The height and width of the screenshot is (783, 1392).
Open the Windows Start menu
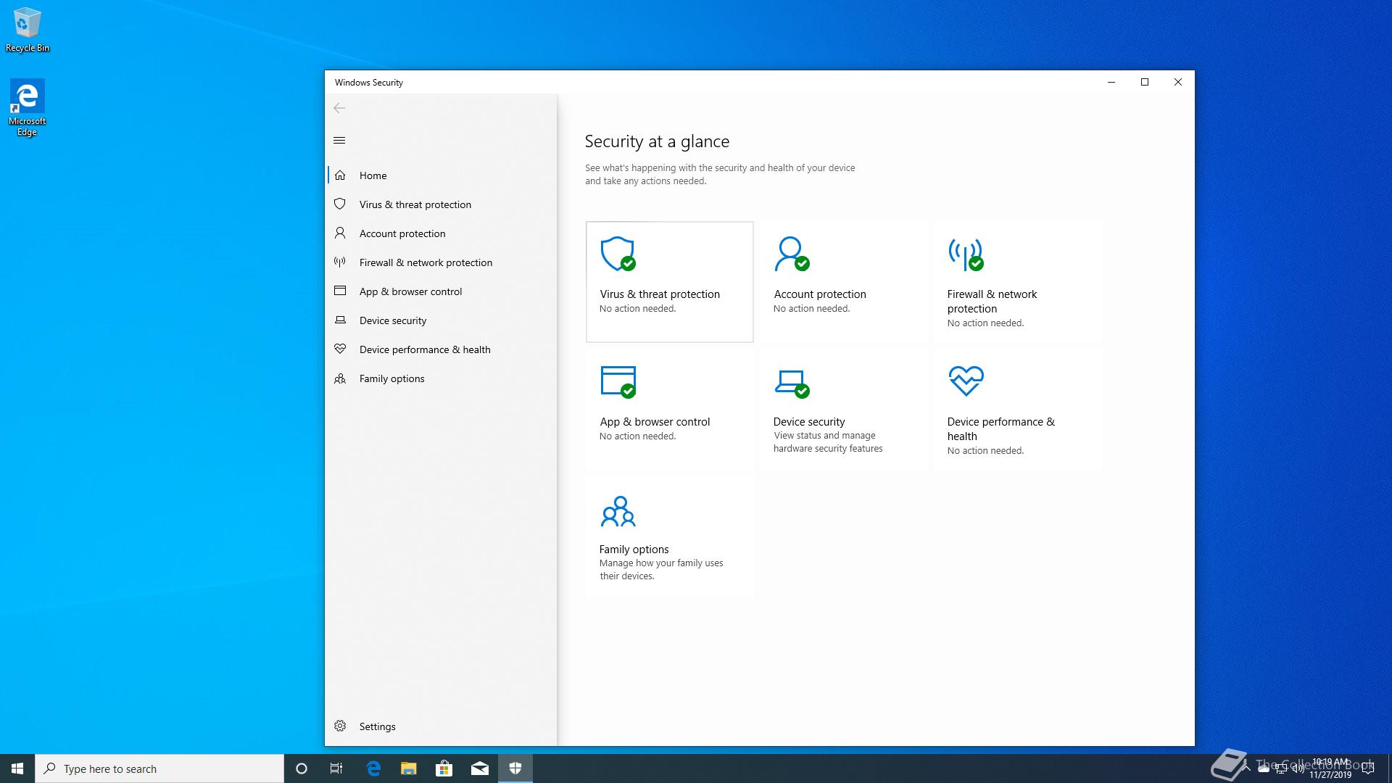click(17, 768)
